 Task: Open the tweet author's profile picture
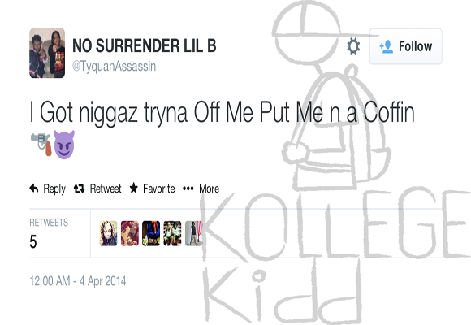47,53
